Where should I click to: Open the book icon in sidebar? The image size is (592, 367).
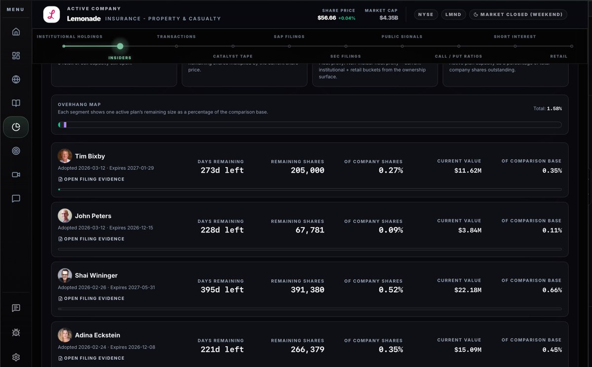pos(16,103)
